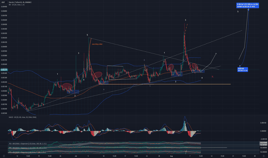This screenshot has width=268, height=158.
Task: Click the 0.004900 price axis label
Action: point(4,7)
